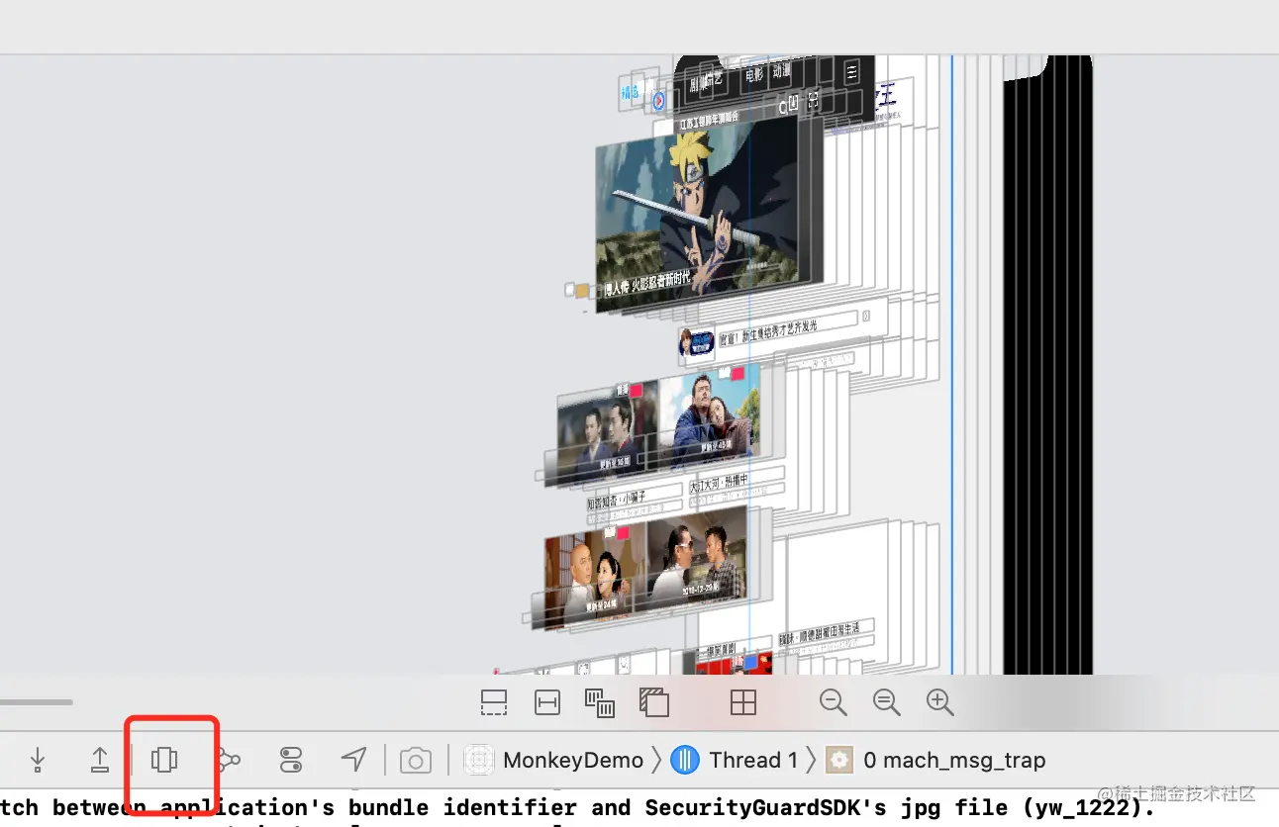The width and height of the screenshot is (1279, 827).
Task: Click the camera capture icon in debug bar
Action: pos(416,760)
